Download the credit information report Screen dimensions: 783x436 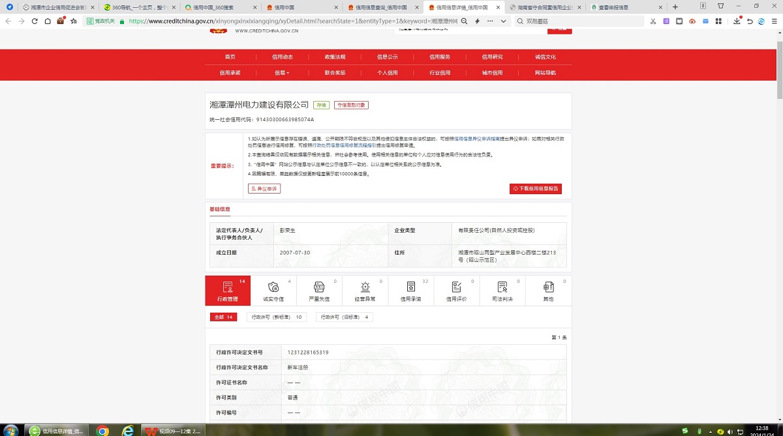[x=536, y=188]
